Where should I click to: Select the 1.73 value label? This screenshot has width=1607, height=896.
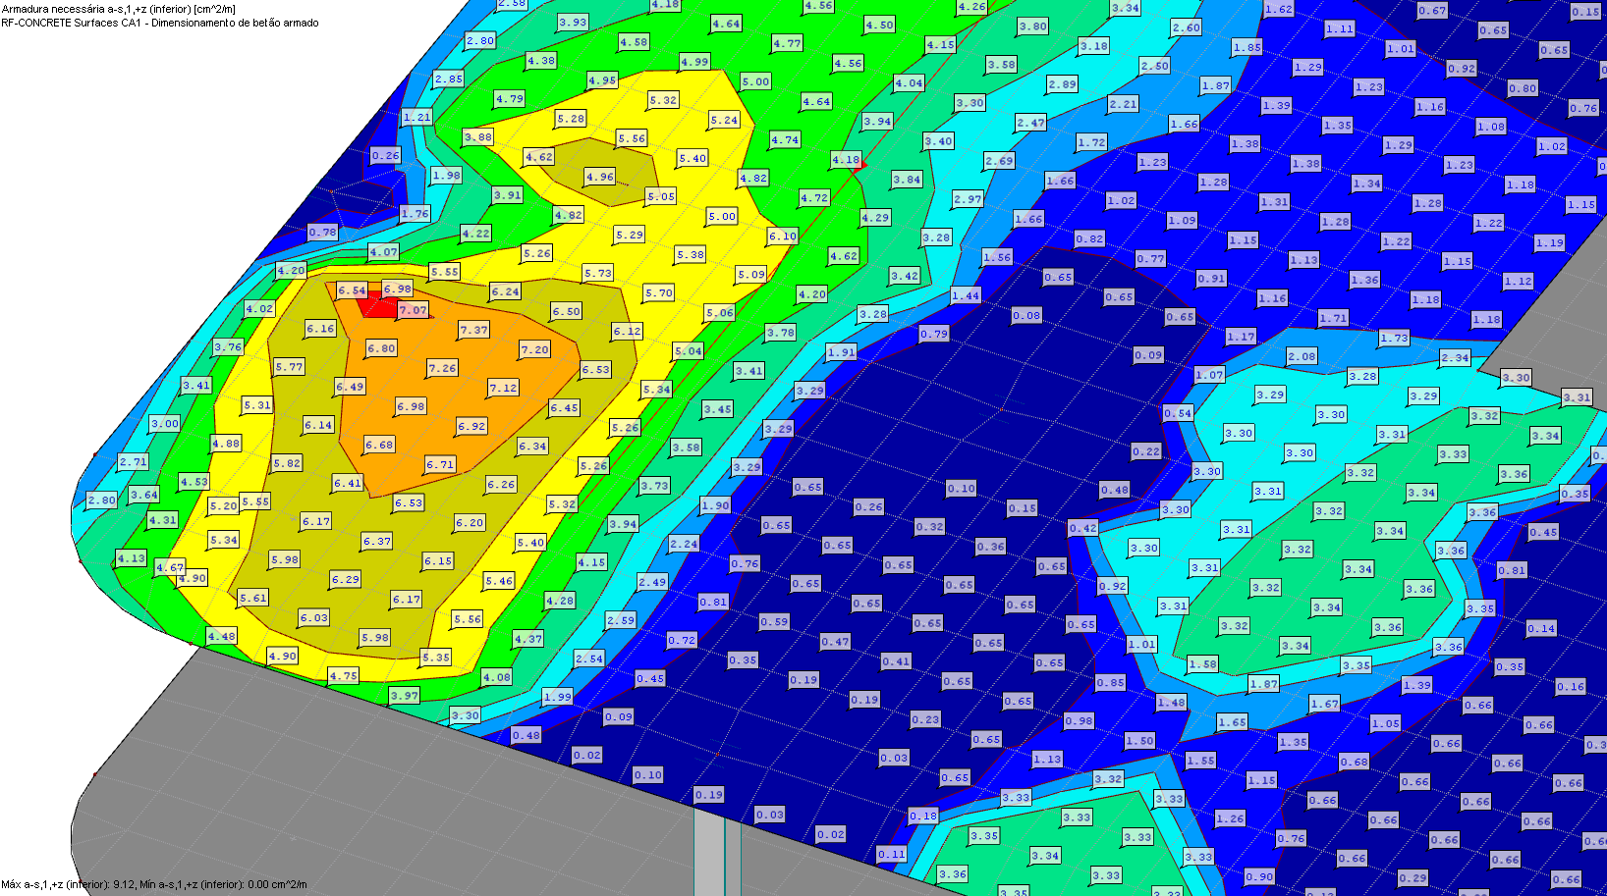1394,338
